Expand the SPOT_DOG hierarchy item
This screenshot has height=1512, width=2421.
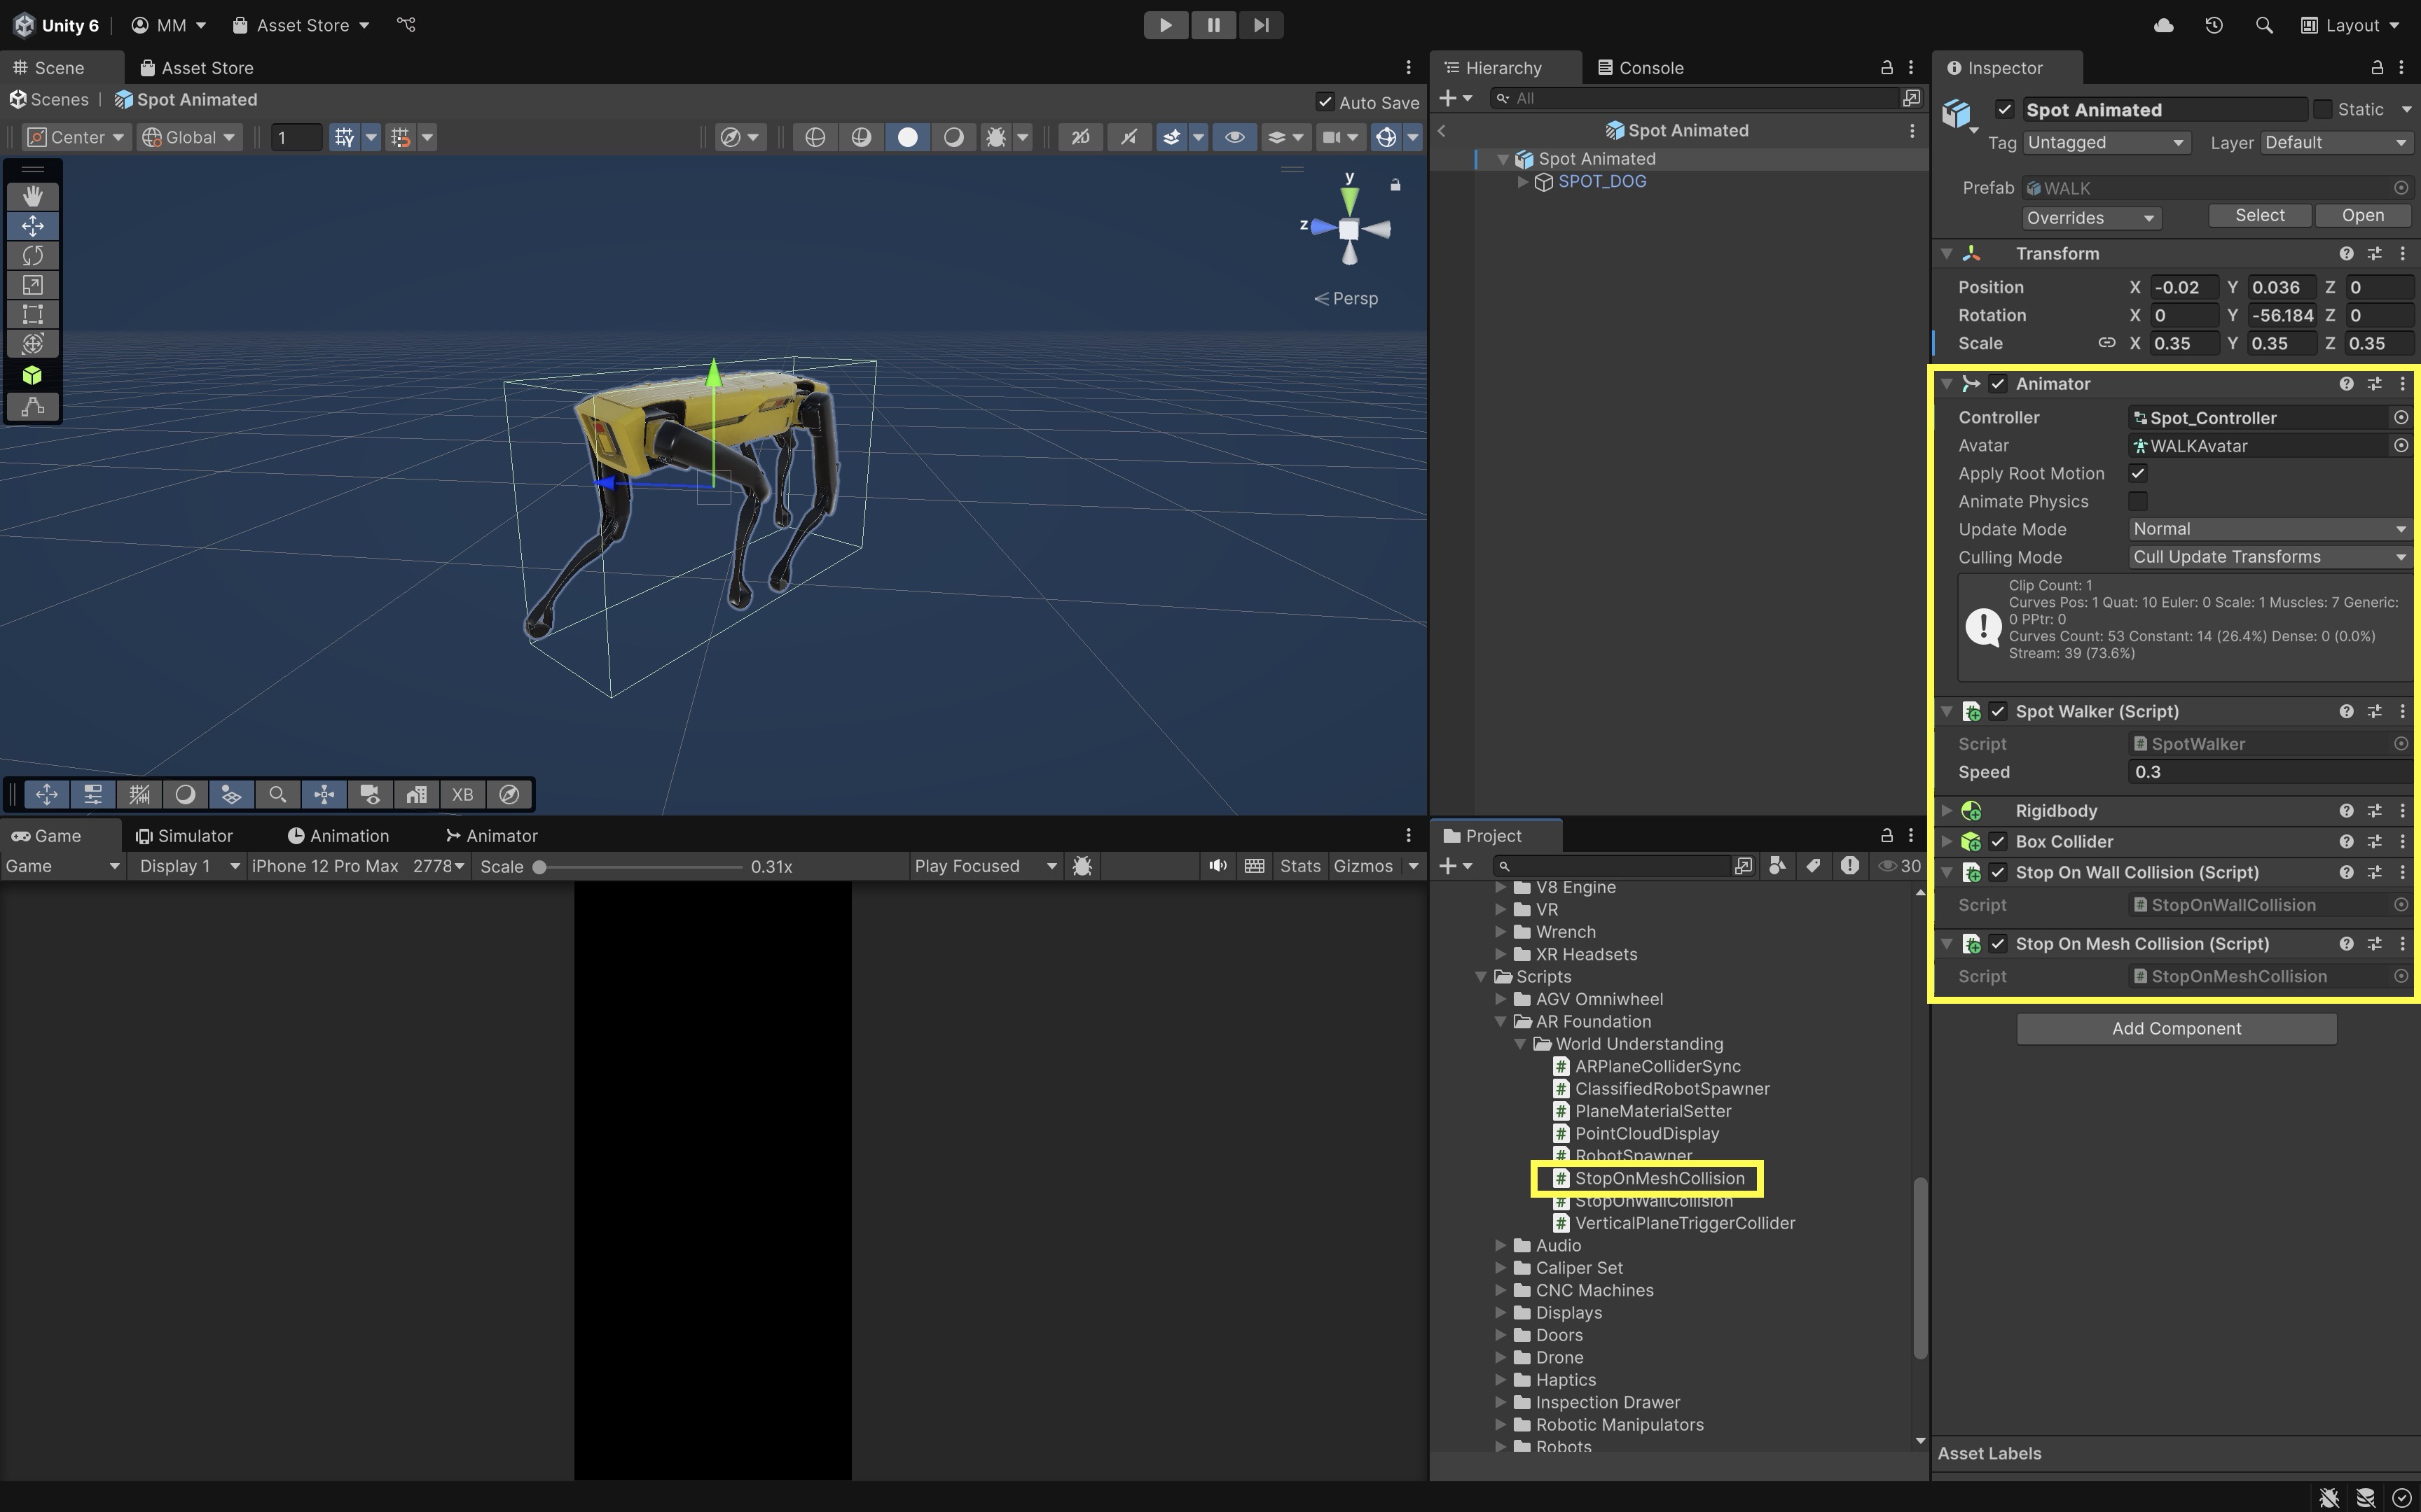1523,182
